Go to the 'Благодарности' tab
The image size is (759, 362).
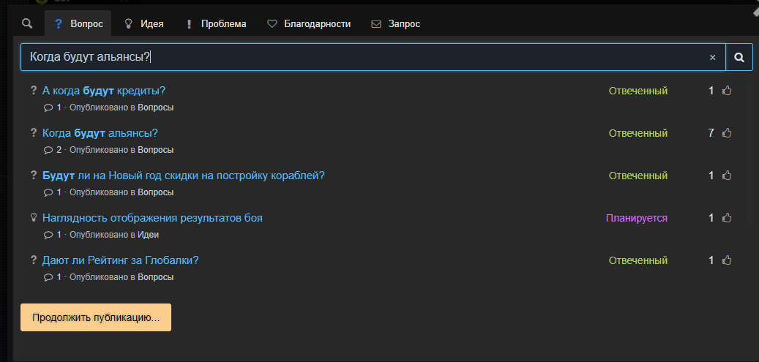(308, 24)
